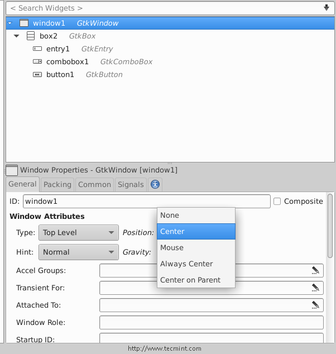The width and height of the screenshot is (336, 354).
Task: Select Center on Parent option
Action: pos(196,280)
